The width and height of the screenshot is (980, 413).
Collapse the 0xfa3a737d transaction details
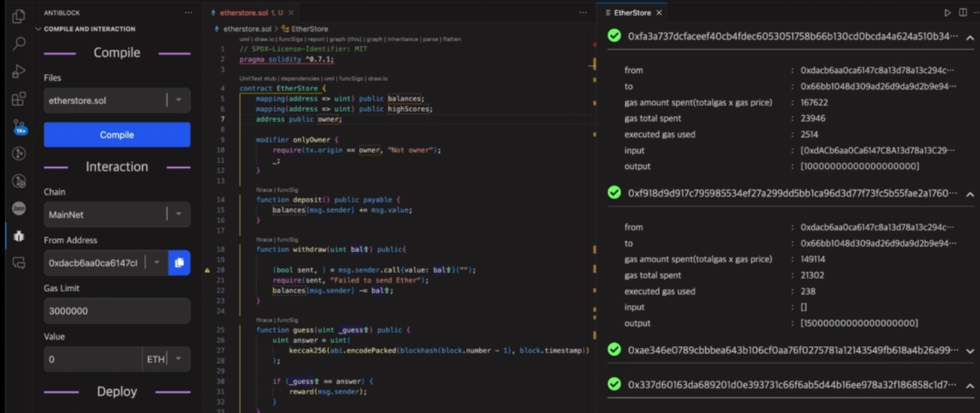click(969, 37)
